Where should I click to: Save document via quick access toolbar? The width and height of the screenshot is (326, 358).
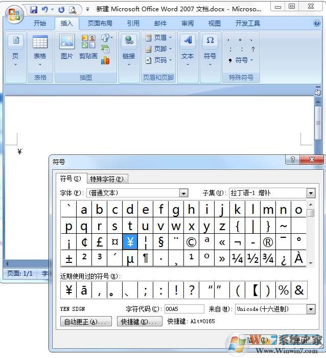tap(34, 9)
